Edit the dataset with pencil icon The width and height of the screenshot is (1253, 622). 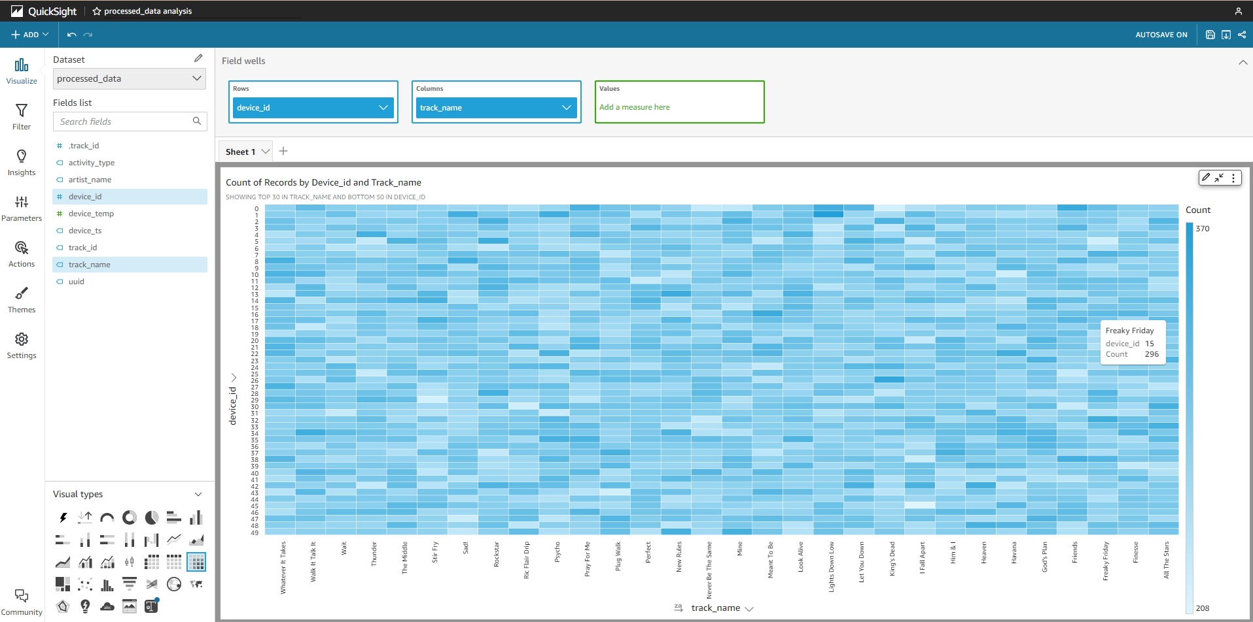coord(198,58)
